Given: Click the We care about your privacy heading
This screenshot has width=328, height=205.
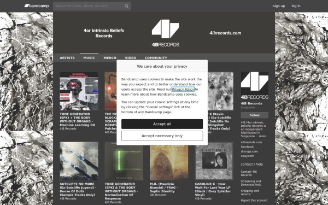Looking at the screenshot, I should pos(162,66).
